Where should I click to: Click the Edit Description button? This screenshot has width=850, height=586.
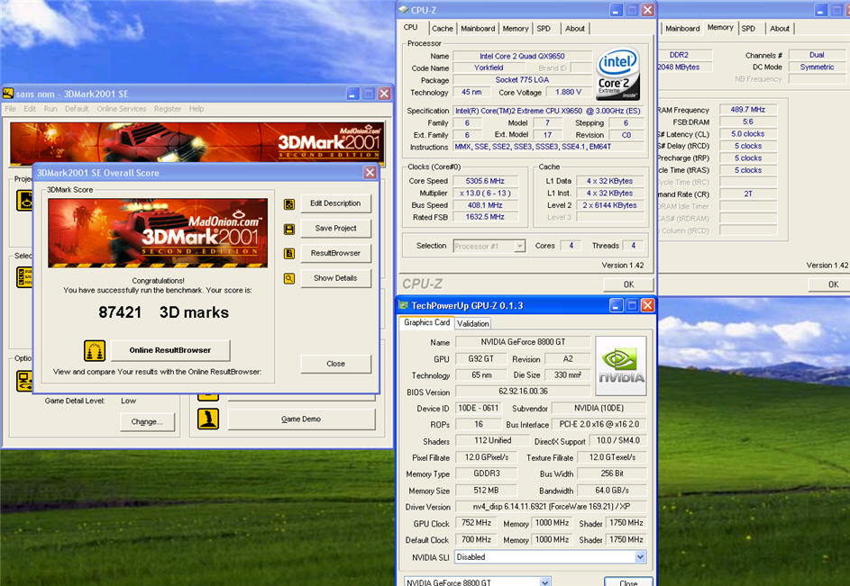[335, 203]
